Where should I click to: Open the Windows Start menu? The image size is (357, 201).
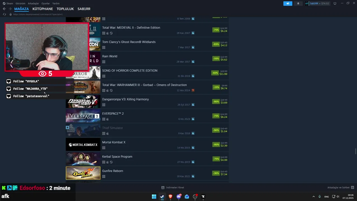coord(154,197)
